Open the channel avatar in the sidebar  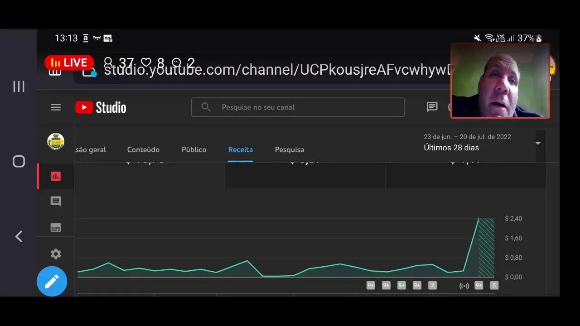click(56, 142)
